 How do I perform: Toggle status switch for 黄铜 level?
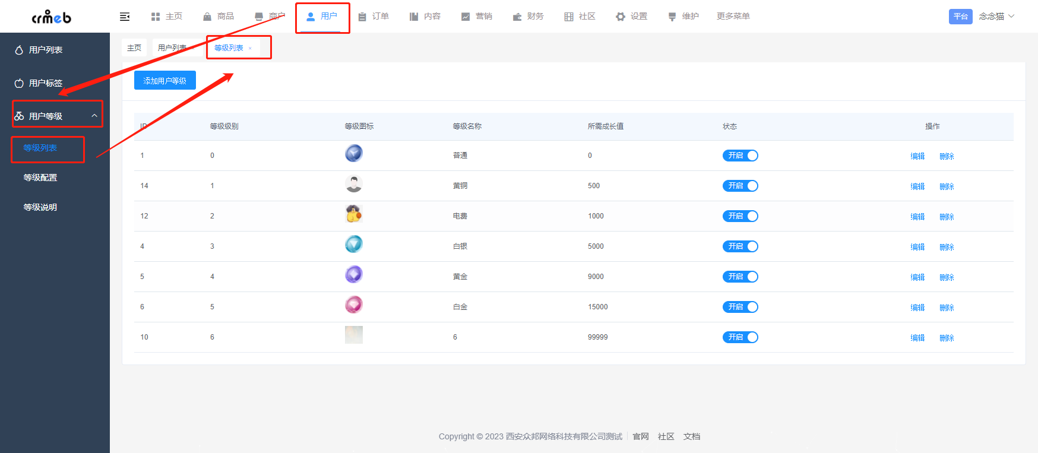[740, 186]
